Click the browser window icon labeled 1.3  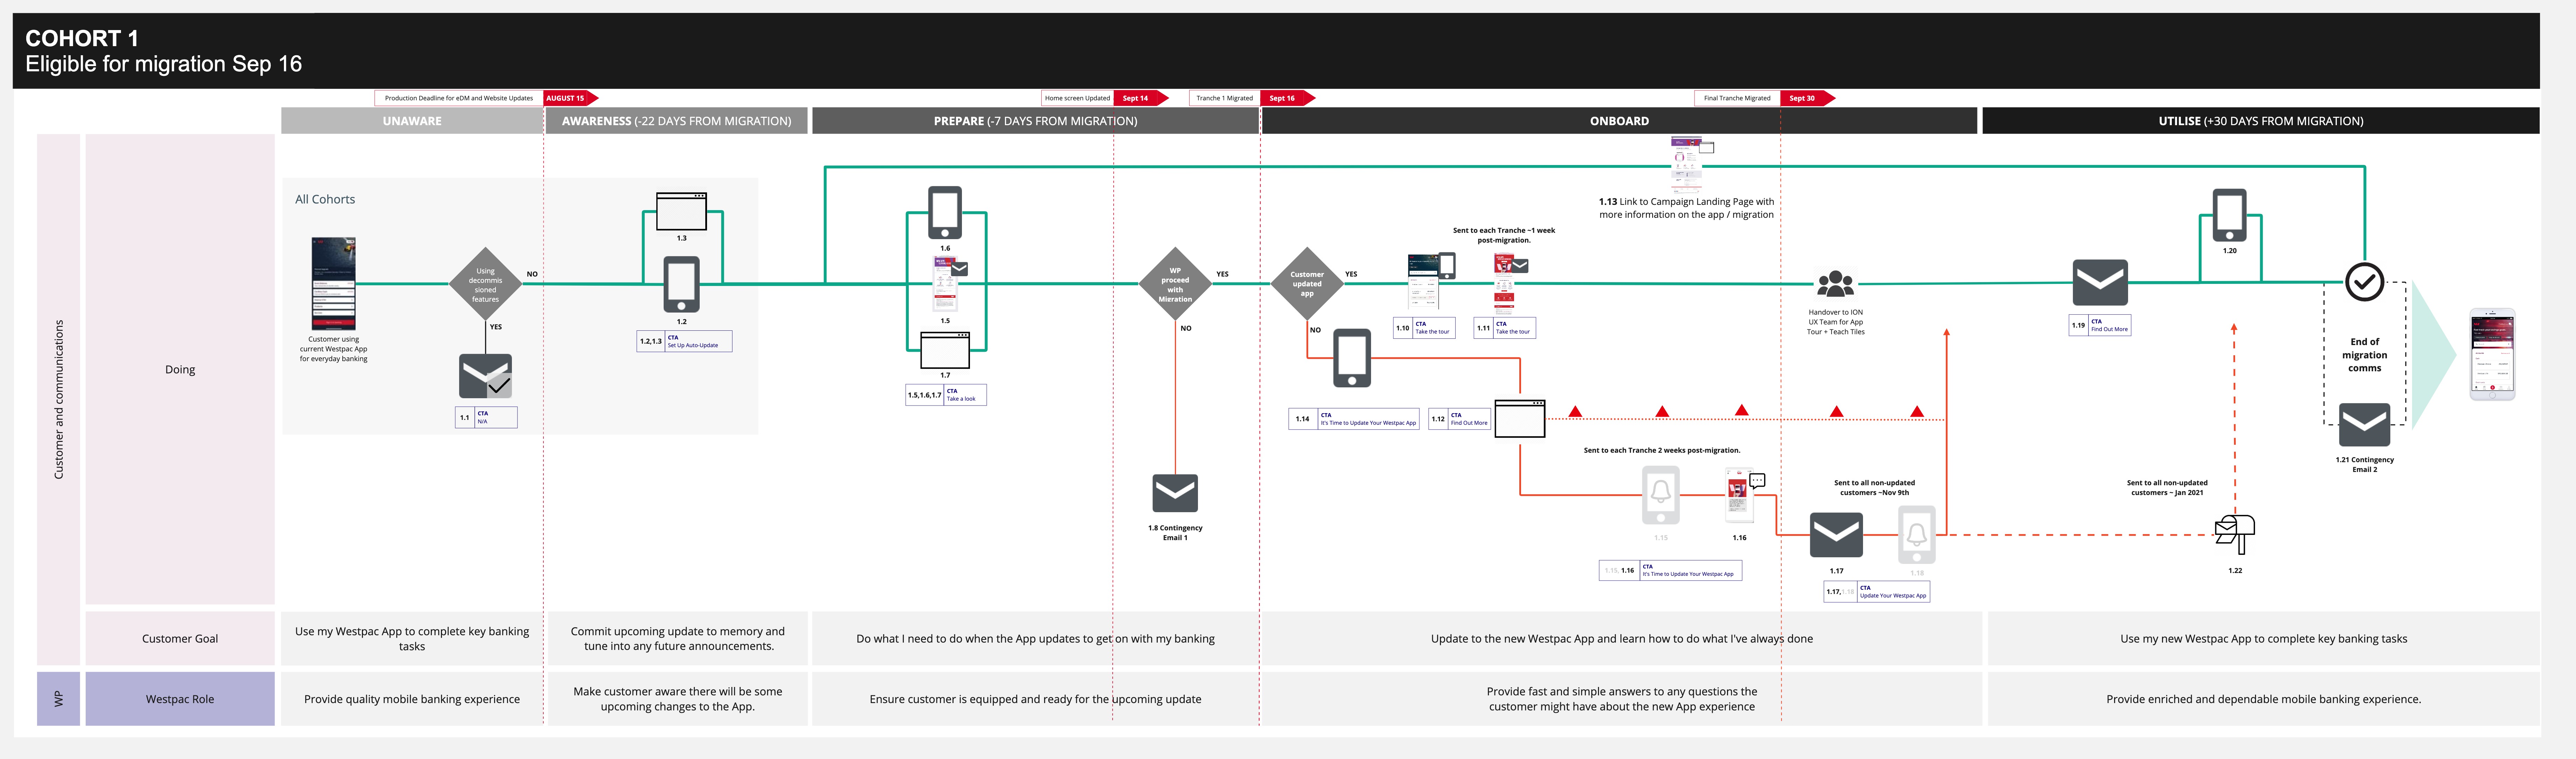[681, 212]
